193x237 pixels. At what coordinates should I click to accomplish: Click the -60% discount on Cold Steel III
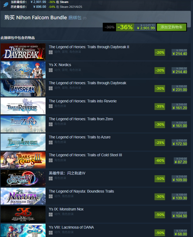point(160,161)
